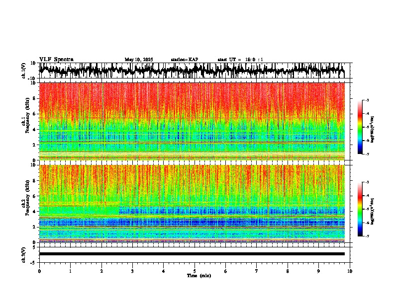Click the "9" tick on the Time axis
394x304 pixels.
pyautogui.click(x=318, y=271)
